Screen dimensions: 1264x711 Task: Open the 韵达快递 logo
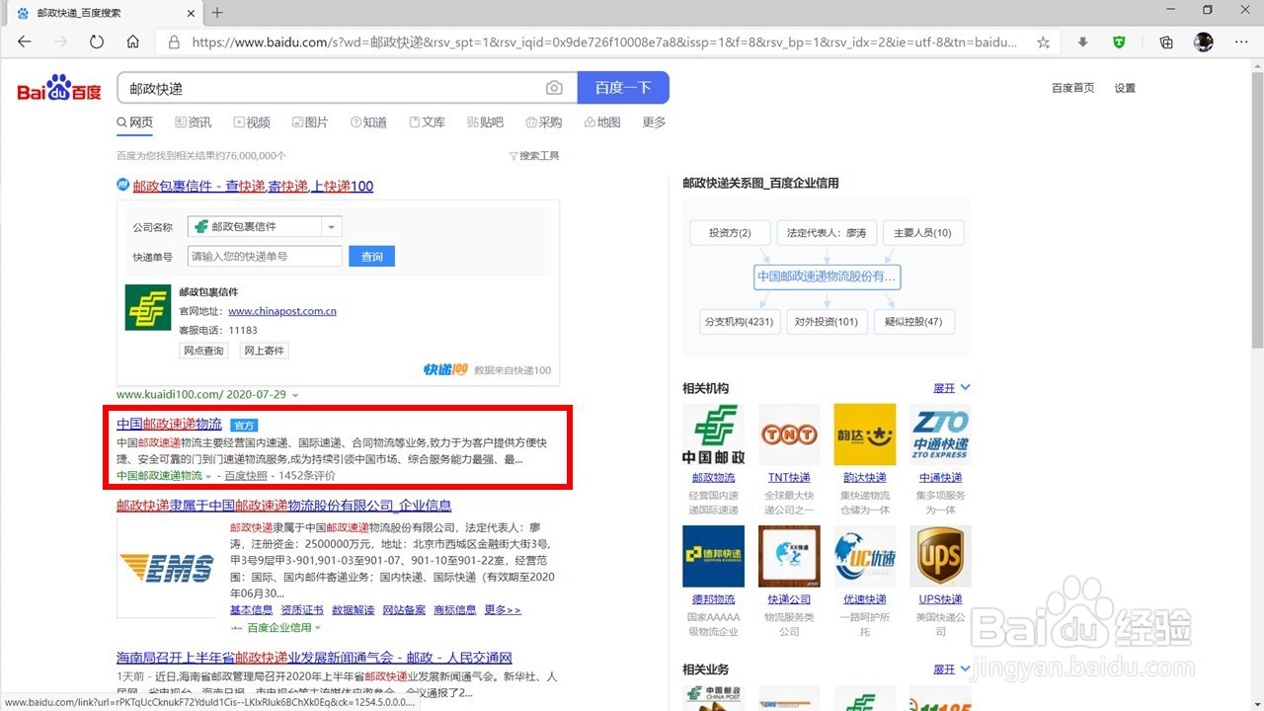(x=864, y=434)
